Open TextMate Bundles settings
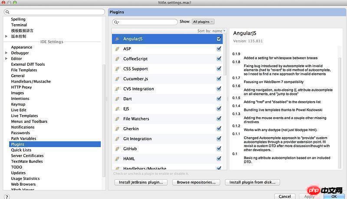 pos(27,161)
